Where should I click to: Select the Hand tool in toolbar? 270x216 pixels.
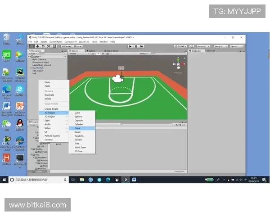click(x=31, y=46)
